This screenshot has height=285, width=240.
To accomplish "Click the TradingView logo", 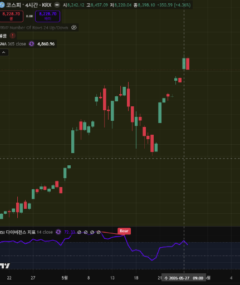I will (5, 266).
